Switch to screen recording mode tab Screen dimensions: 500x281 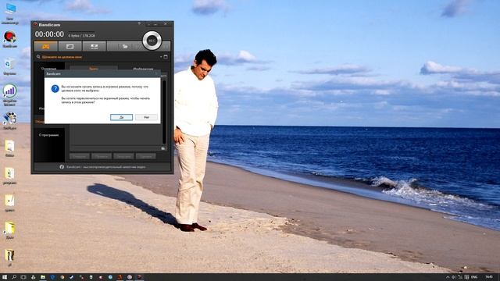70,47
